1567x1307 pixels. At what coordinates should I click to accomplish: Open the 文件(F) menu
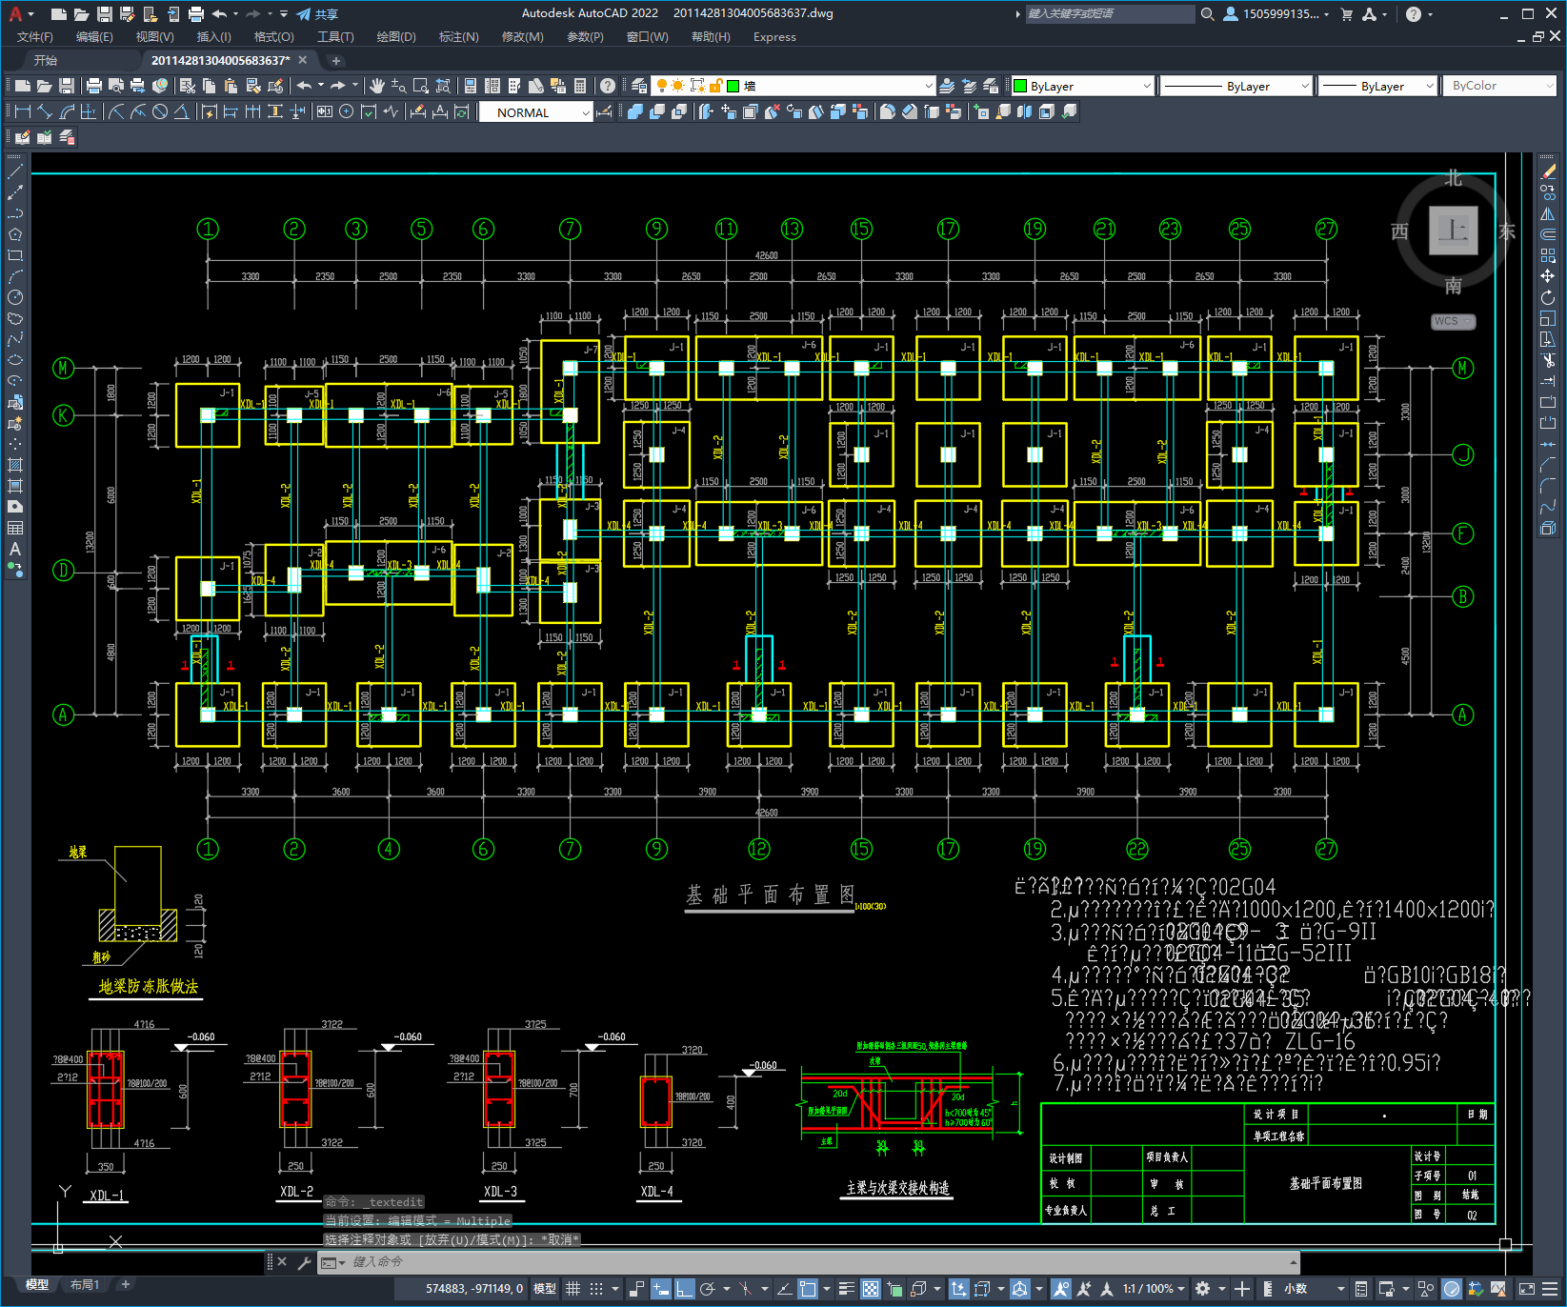[35, 37]
